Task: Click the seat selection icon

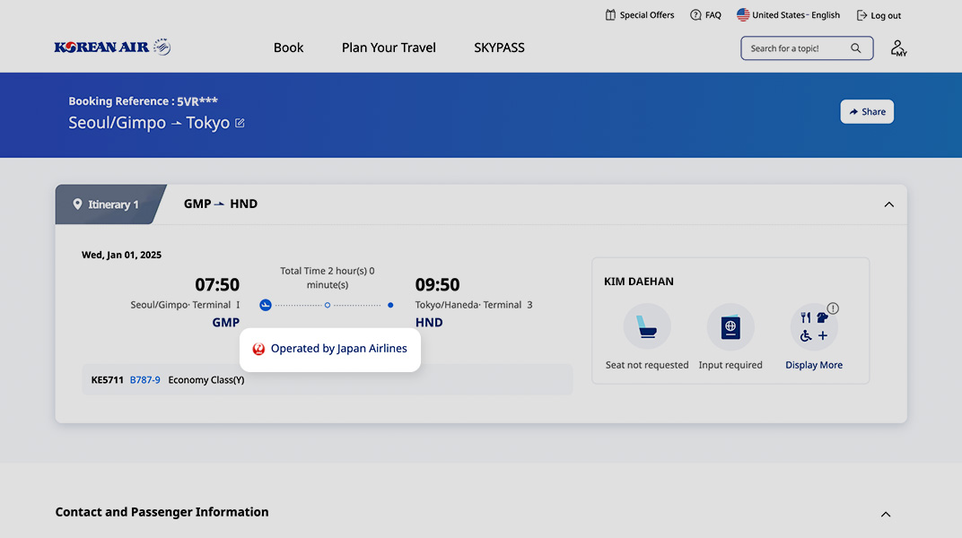Action: click(x=647, y=326)
